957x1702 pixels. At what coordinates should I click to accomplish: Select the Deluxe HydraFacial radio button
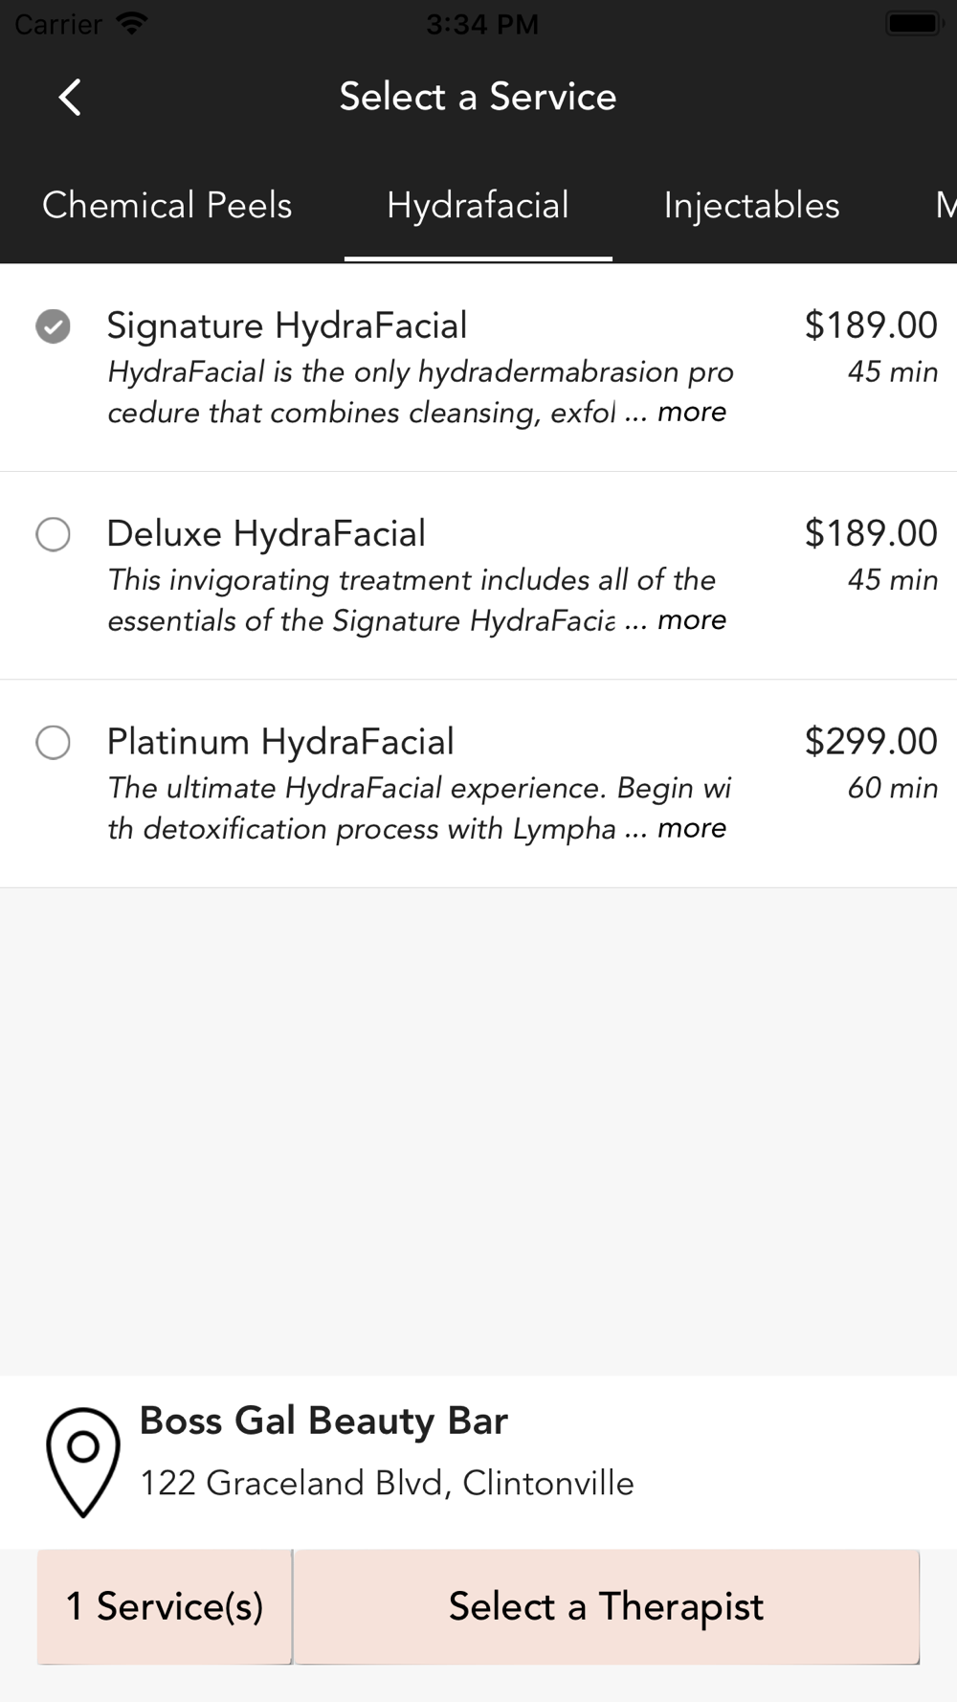(53, 534)
